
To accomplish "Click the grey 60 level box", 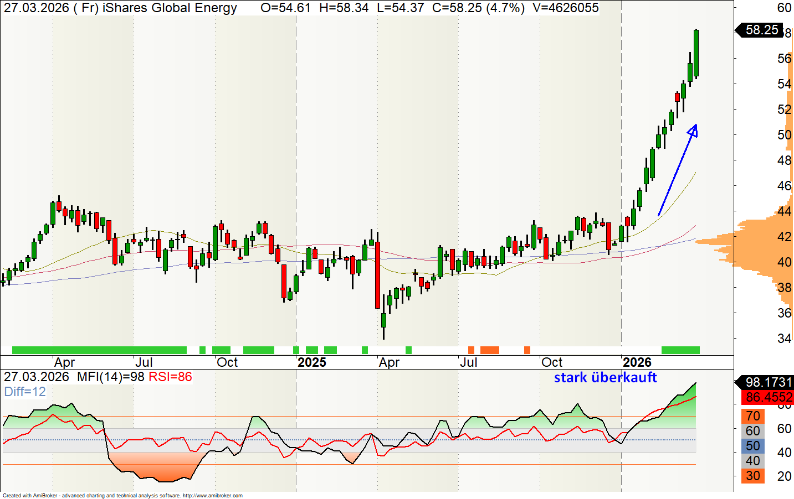I will 752,431.
